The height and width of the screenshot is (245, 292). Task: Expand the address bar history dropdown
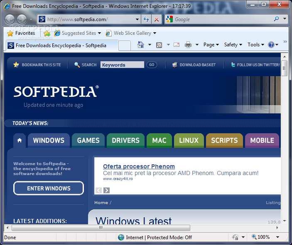(137, 19)
